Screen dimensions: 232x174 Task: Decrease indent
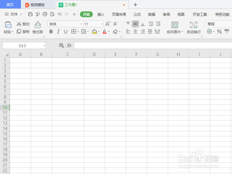151,24
